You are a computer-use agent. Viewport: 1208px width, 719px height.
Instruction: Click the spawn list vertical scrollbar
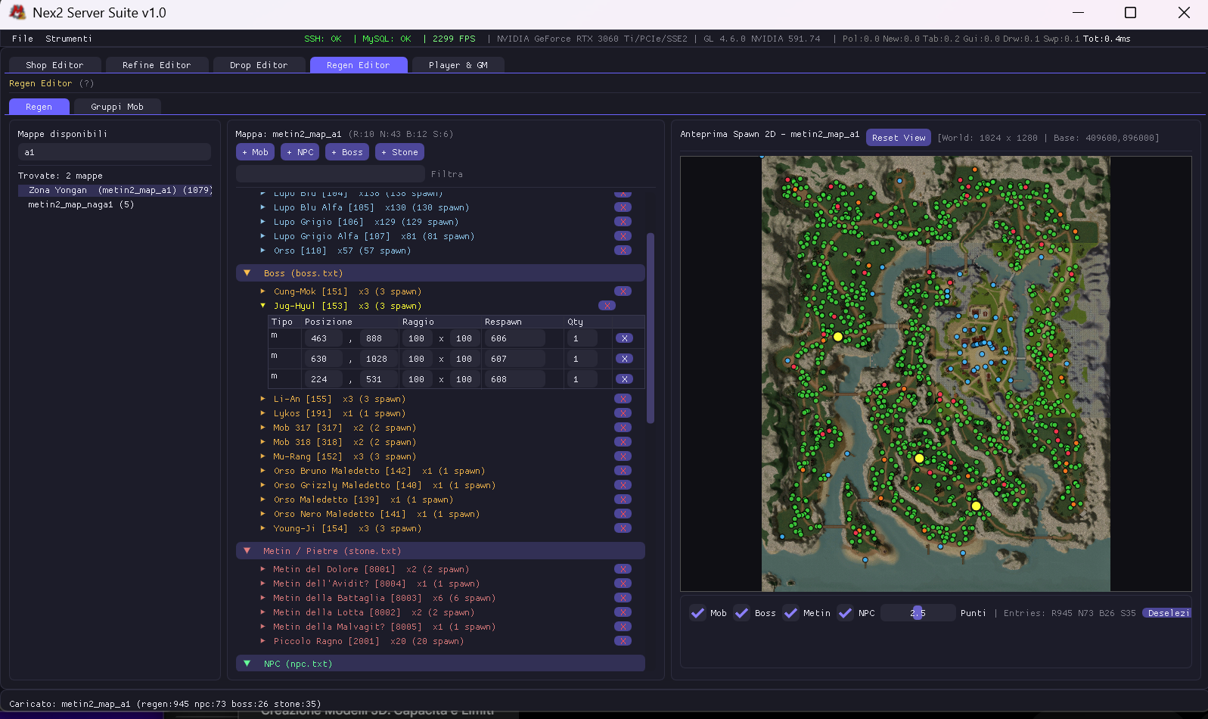coord(651,328)
